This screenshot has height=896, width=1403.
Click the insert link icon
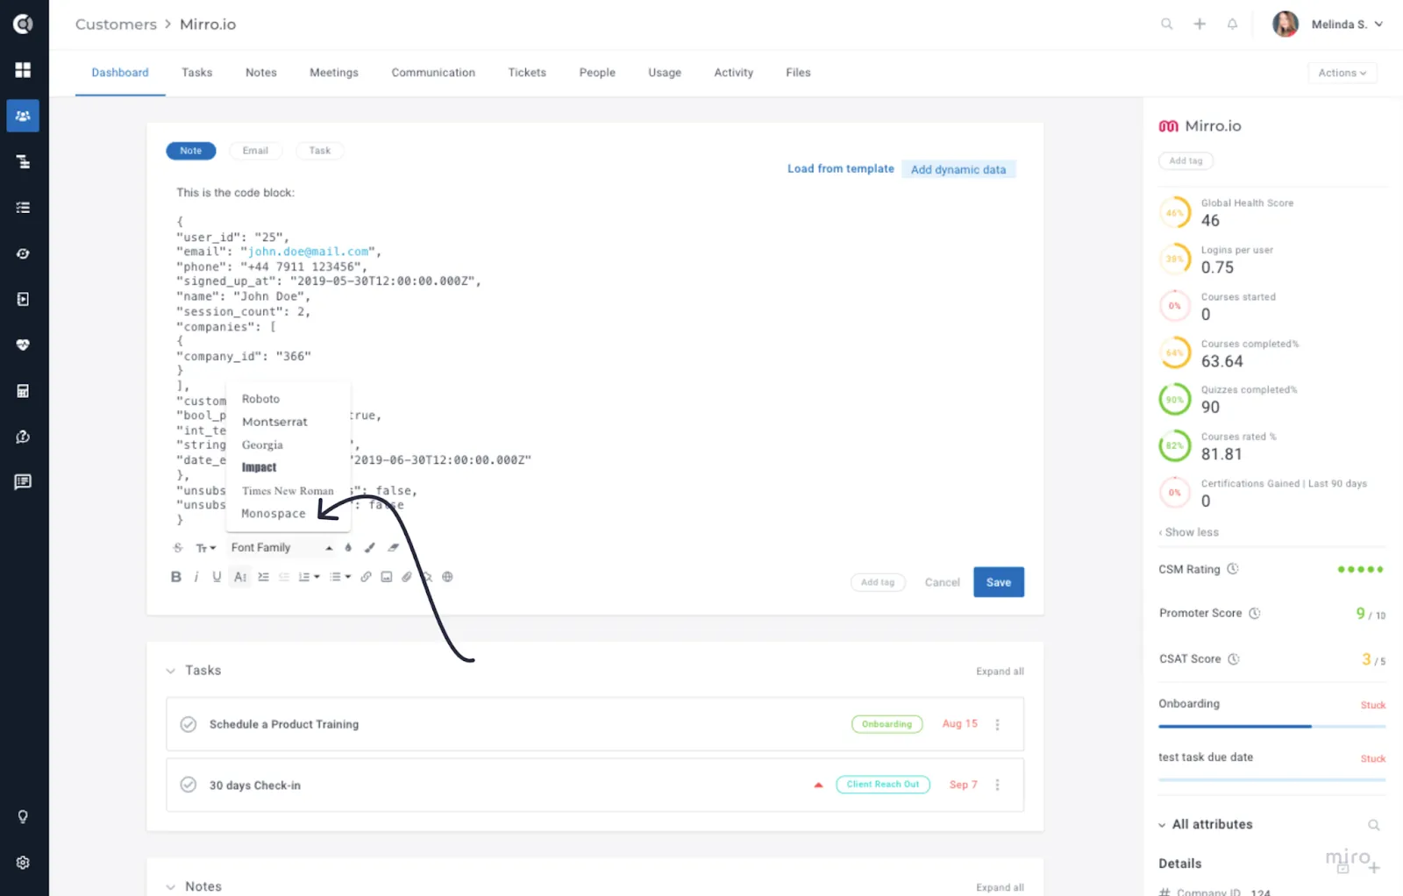(x=366, y=577)
